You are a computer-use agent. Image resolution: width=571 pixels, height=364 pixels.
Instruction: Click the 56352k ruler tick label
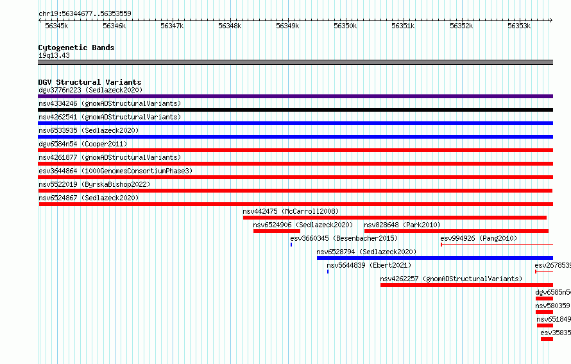[461, 26]
